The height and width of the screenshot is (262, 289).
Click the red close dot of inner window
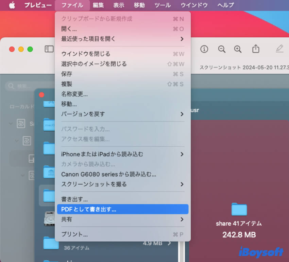tap(42, 95)
